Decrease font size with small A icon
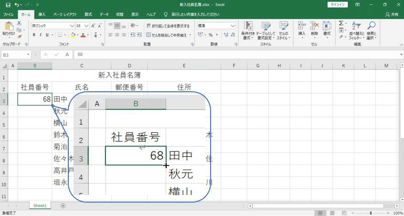Viewport: 404px width, 216px height. coord(100,26)
